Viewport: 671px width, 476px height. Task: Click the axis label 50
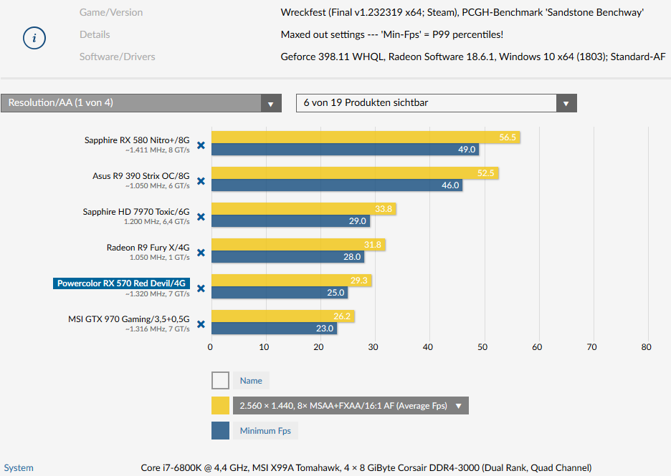(482, 347)
